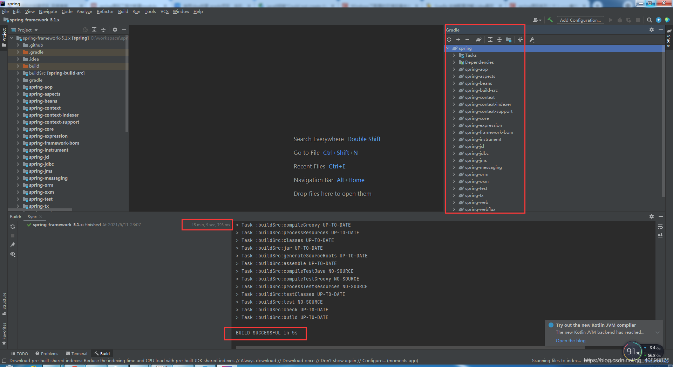Open the VCS menu
Screen dimensions: 673x367
(164, 11)
